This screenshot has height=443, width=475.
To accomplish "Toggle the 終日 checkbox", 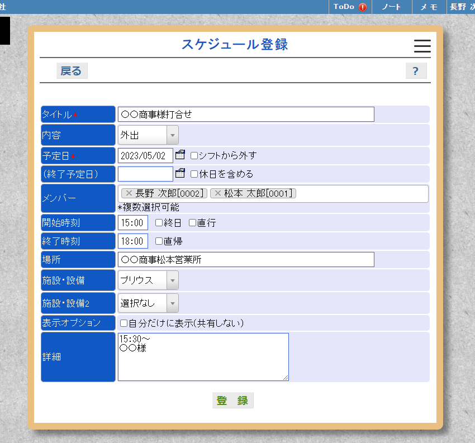I will tap(159, 222).
